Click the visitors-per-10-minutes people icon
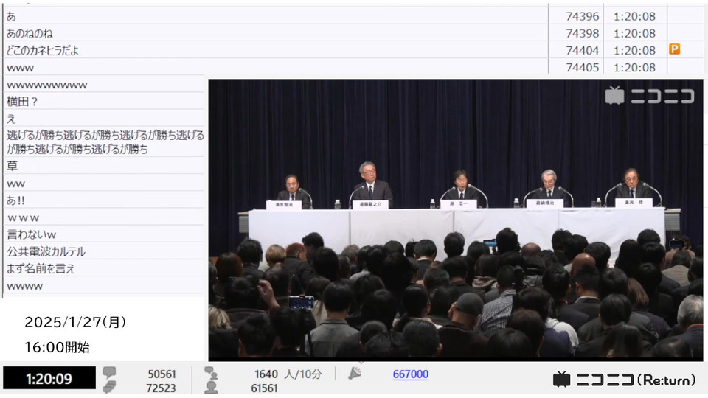This screenshot has height=398, width=708. (210, 373)
